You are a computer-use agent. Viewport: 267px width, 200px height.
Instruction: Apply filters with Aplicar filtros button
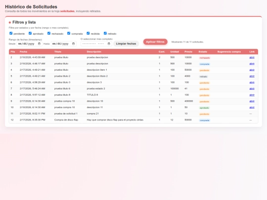pos(155,42)
